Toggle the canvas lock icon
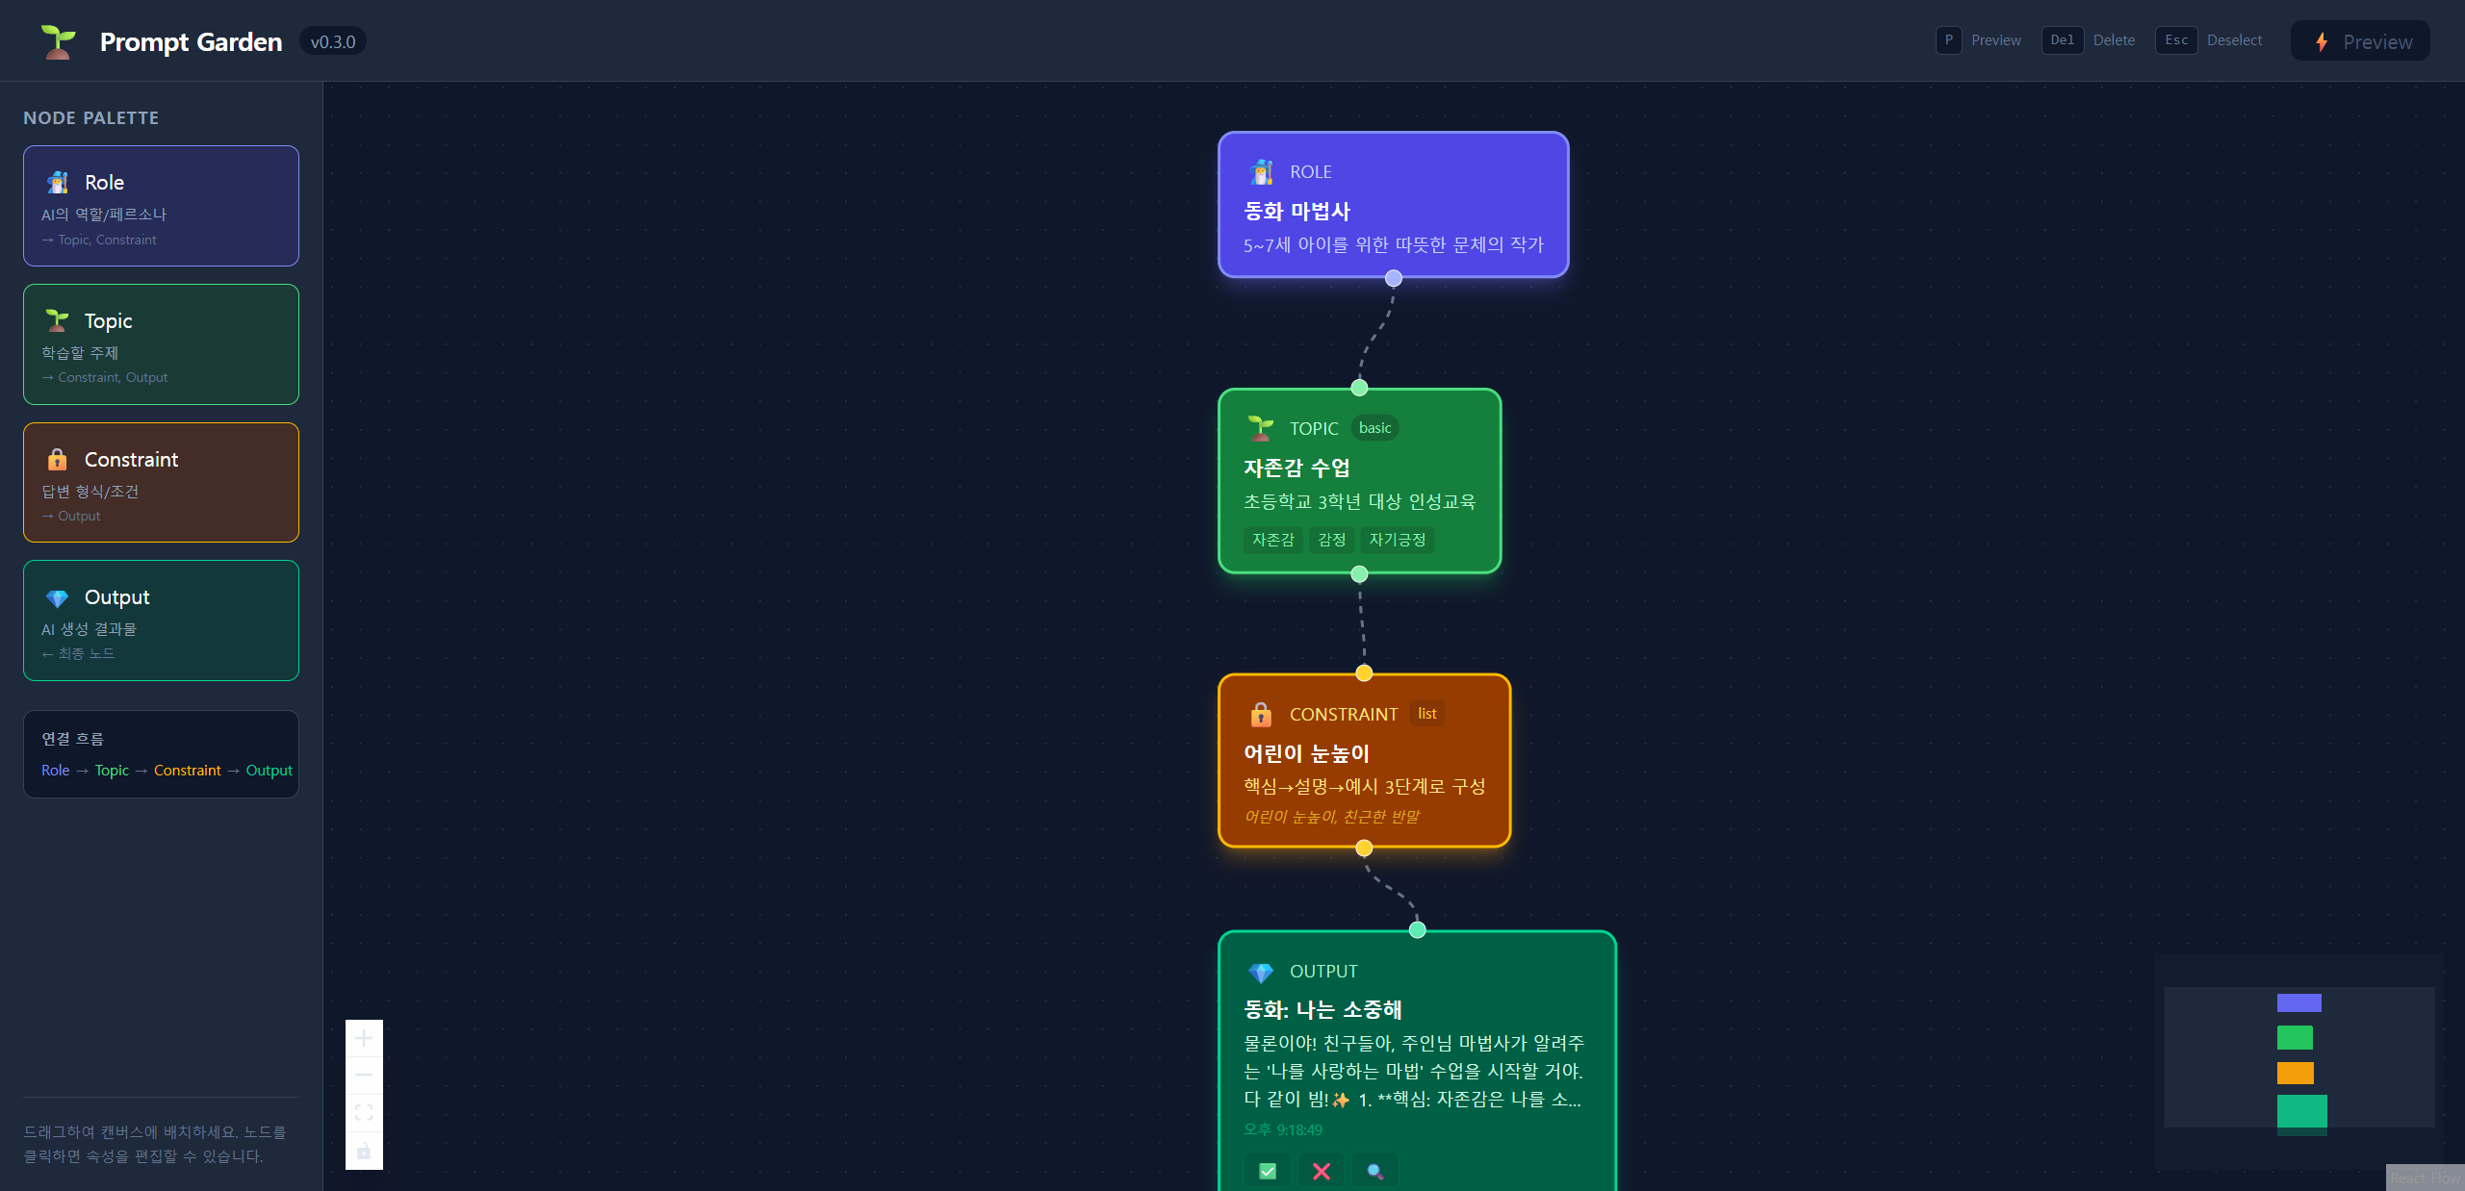Screen dimensions: 2465x1191 tap(364, 1151)
